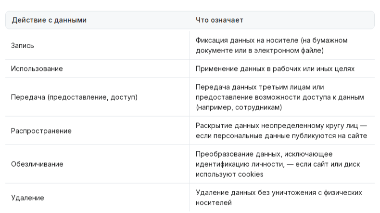Click 'Удаление данных без уничтожения' description
This screenshot has width=380, height=213.
pos(279,198)
